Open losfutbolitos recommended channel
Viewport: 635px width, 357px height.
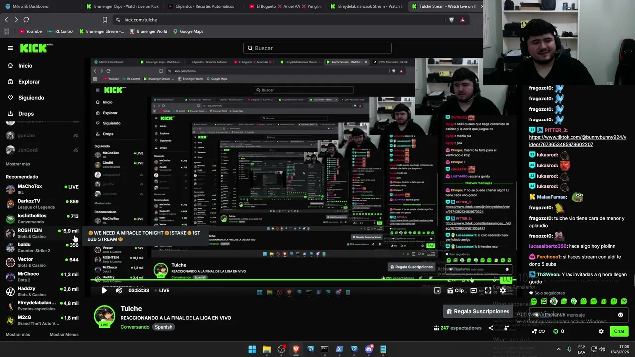click(42, 219)
